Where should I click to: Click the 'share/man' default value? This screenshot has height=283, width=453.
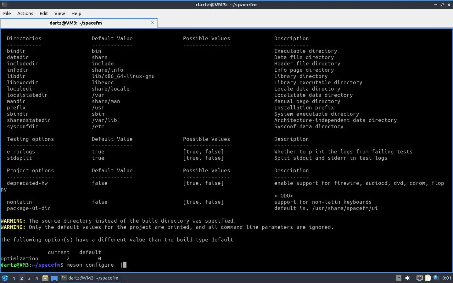[x=106, y=101]
